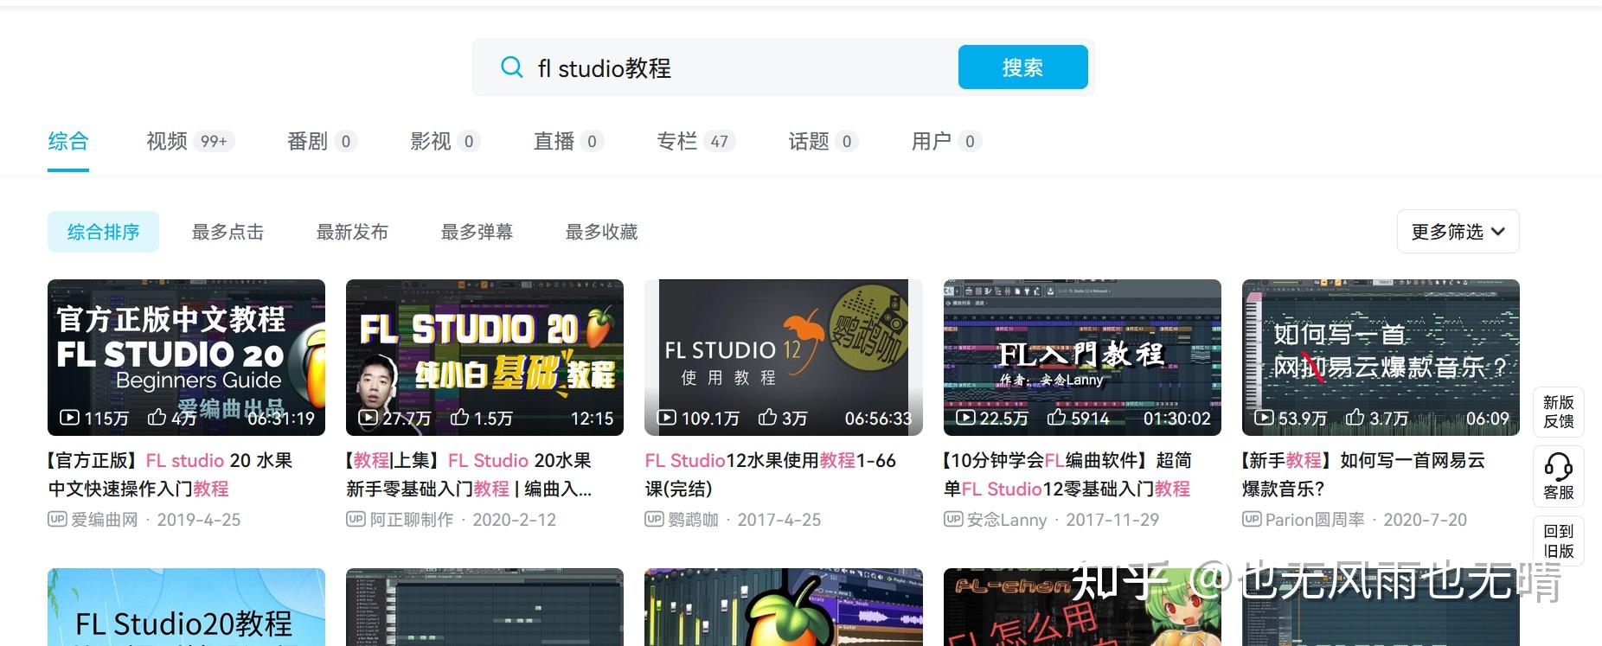Open the title link 【教程|上集】FL Studio 20水果
The image size is (1602, 646).
tap(469, 475)
